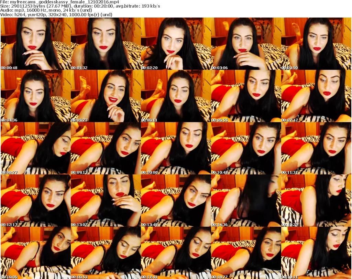
Task: Open the frame timestamped 00:06:55
Action: pos(246,96)
